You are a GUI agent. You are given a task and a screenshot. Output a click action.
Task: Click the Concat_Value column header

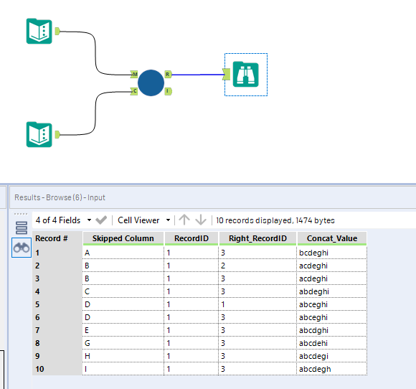tap(332, 238)
